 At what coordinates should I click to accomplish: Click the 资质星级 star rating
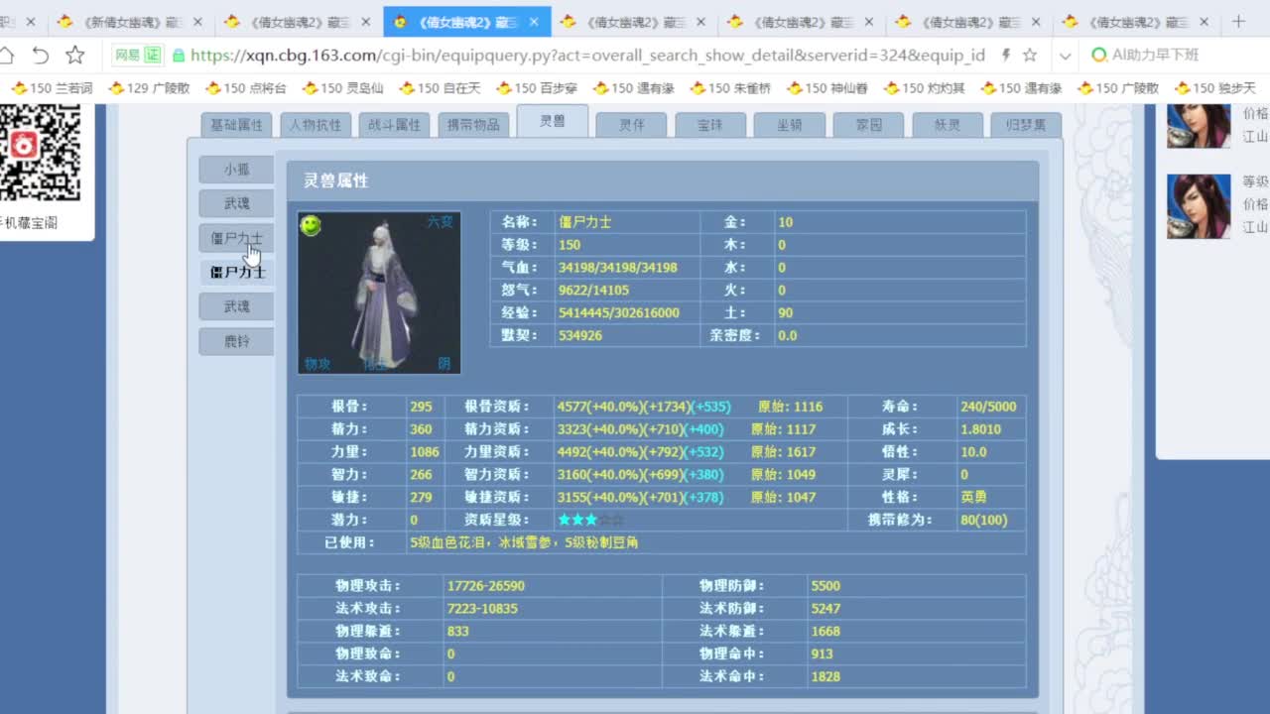click(x=590, y=520)
